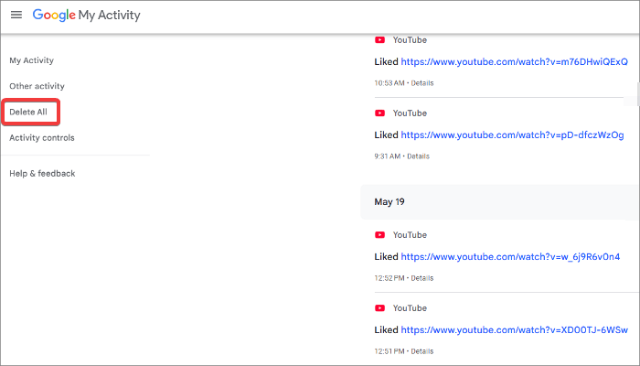Click YouTube label above 9:31 AM entry
Viewport: 640px width, 366px height.
point(410,113)
